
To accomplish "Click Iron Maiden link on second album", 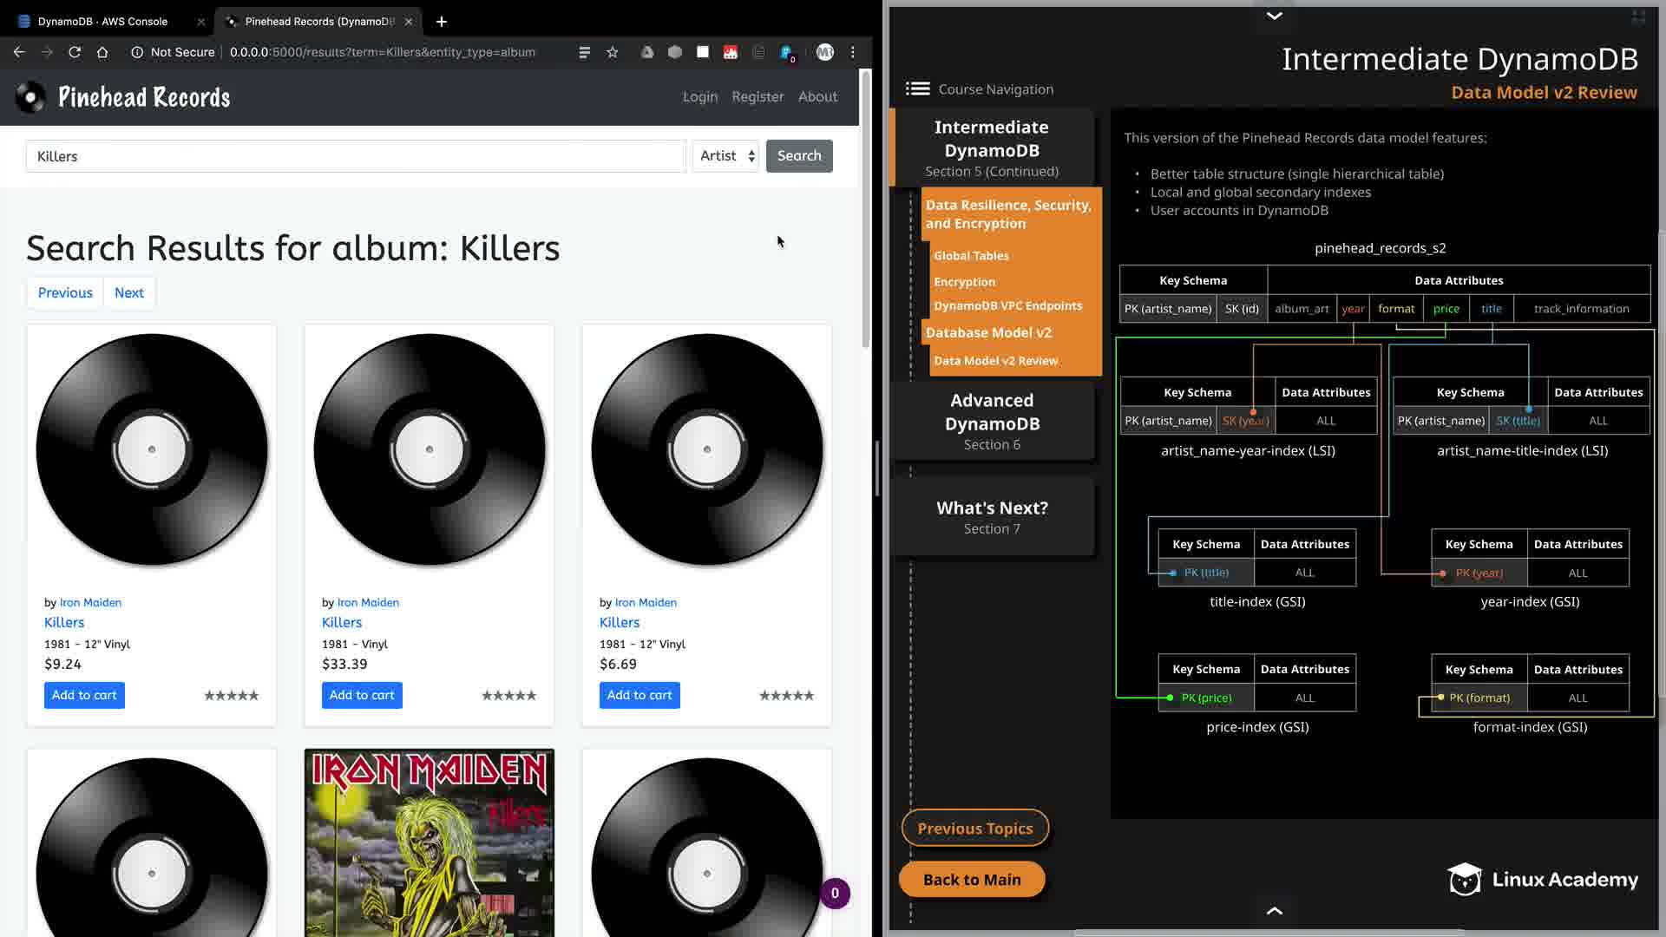I will (368, 602).
